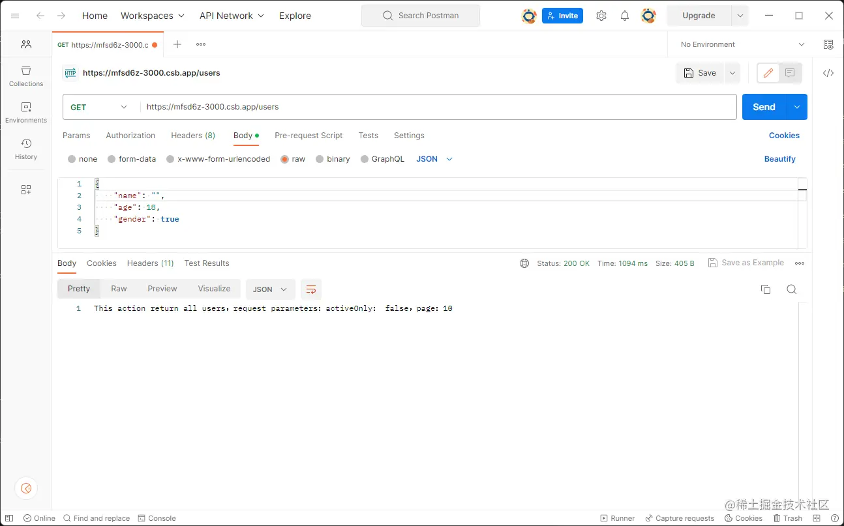844x526 pixels.
Task: Toggle the two-pane layout icon
Action: (x=817, y=518)
